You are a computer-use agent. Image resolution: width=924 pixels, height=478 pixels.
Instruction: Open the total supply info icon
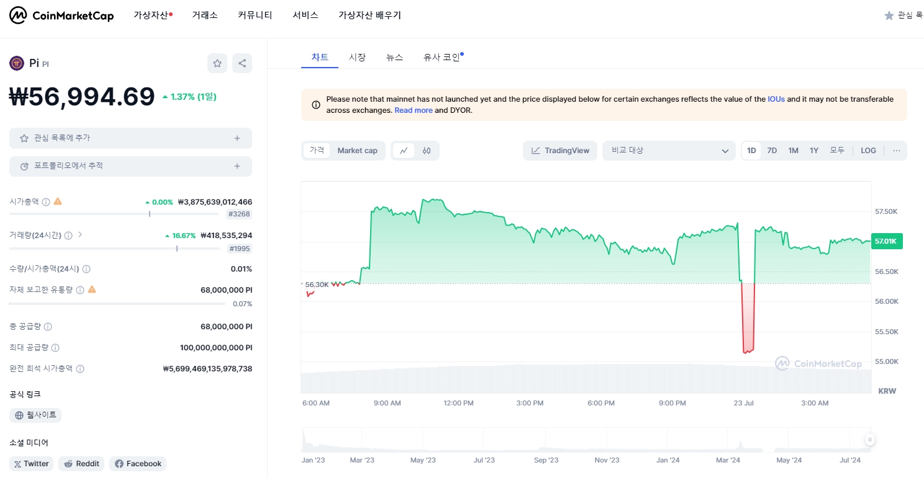[48, 327]
